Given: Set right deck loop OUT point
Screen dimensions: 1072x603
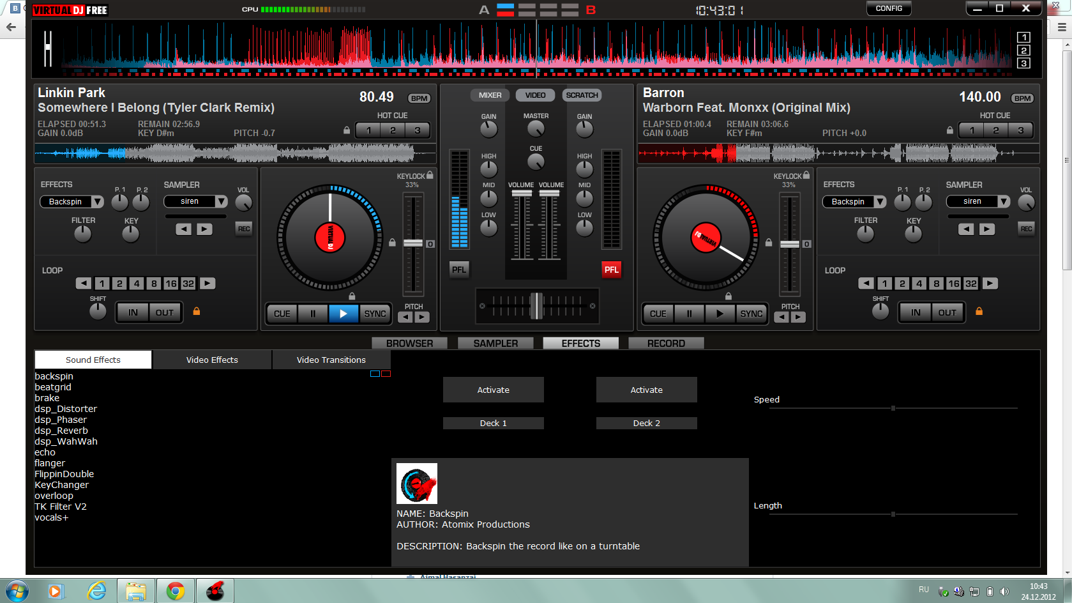Looking at the screenshot, I should [x=947, y=312].
